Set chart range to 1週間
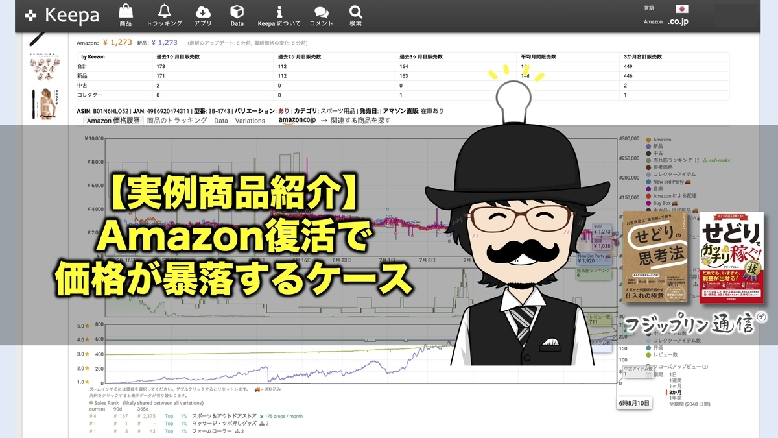This screenshot has height=438, width=778. pos(675,380)
